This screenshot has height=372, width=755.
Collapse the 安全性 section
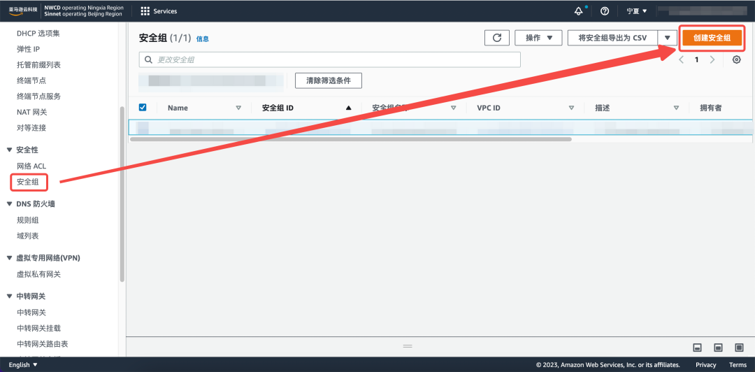9,150
